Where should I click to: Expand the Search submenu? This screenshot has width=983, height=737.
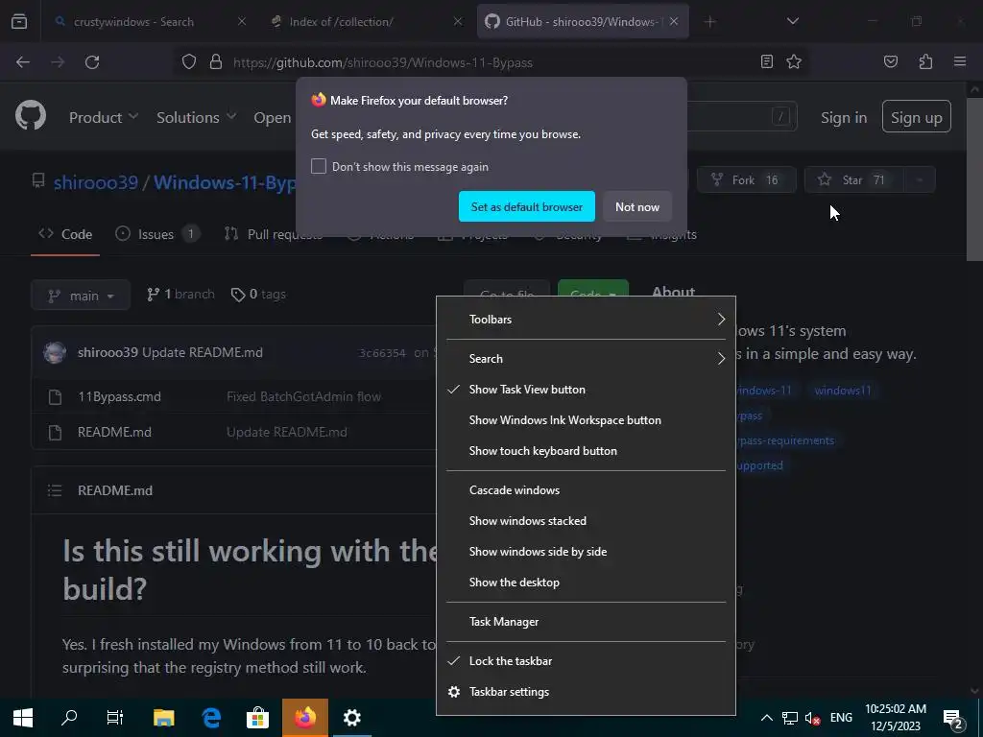(586, 359)
